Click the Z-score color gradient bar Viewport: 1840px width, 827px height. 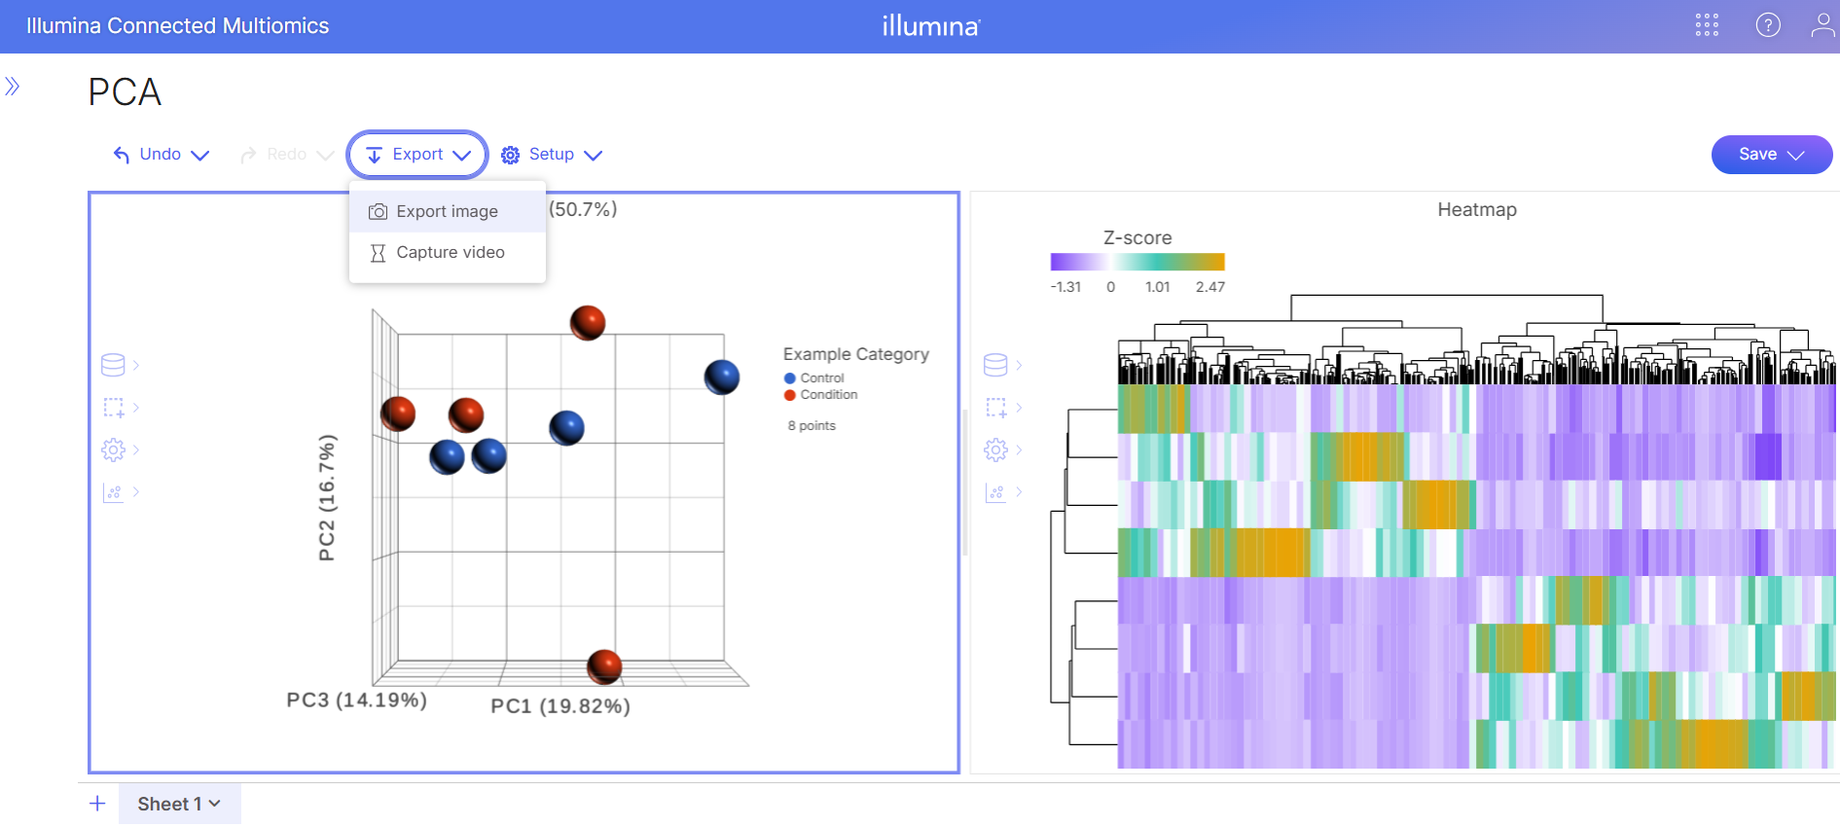[1136, 262]
